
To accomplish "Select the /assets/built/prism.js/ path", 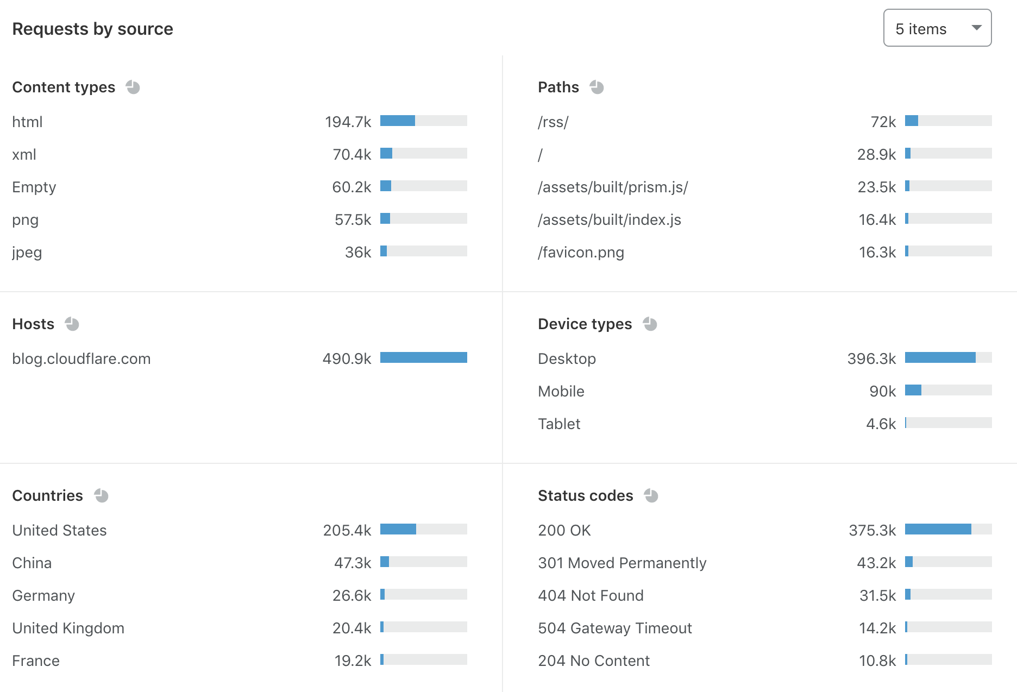I will [613, 187].
